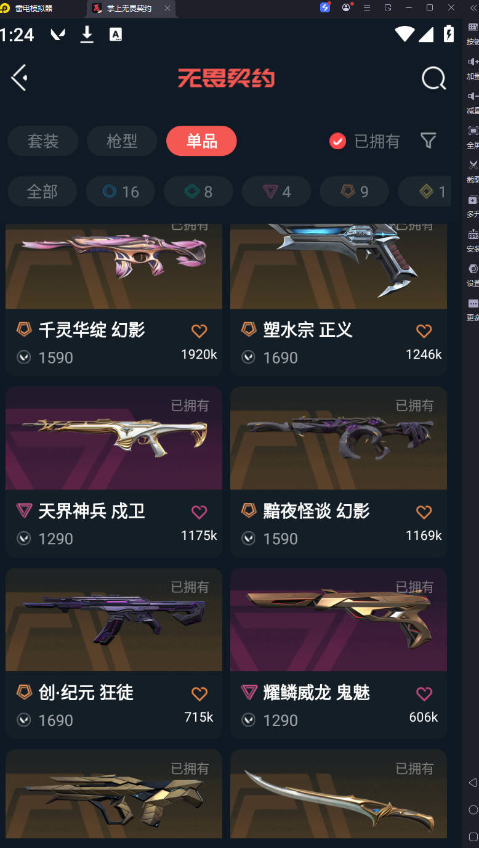Open the 天界神兵 戍卫 weapon thumbnail
The image size is (479, 848).
[114, 438]
